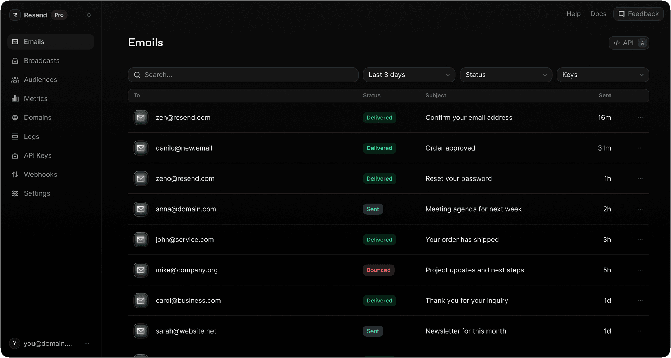This screenshot has height=358, width=671.
Task: Open the workspace switcher next to Resend Pro
Action: 89,15
